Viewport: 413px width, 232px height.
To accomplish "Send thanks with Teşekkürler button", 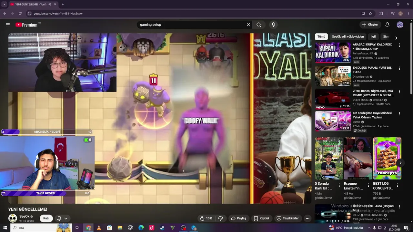I will 288,218.
